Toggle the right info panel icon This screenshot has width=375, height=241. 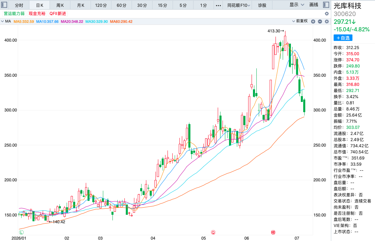(x=326, y=5)
